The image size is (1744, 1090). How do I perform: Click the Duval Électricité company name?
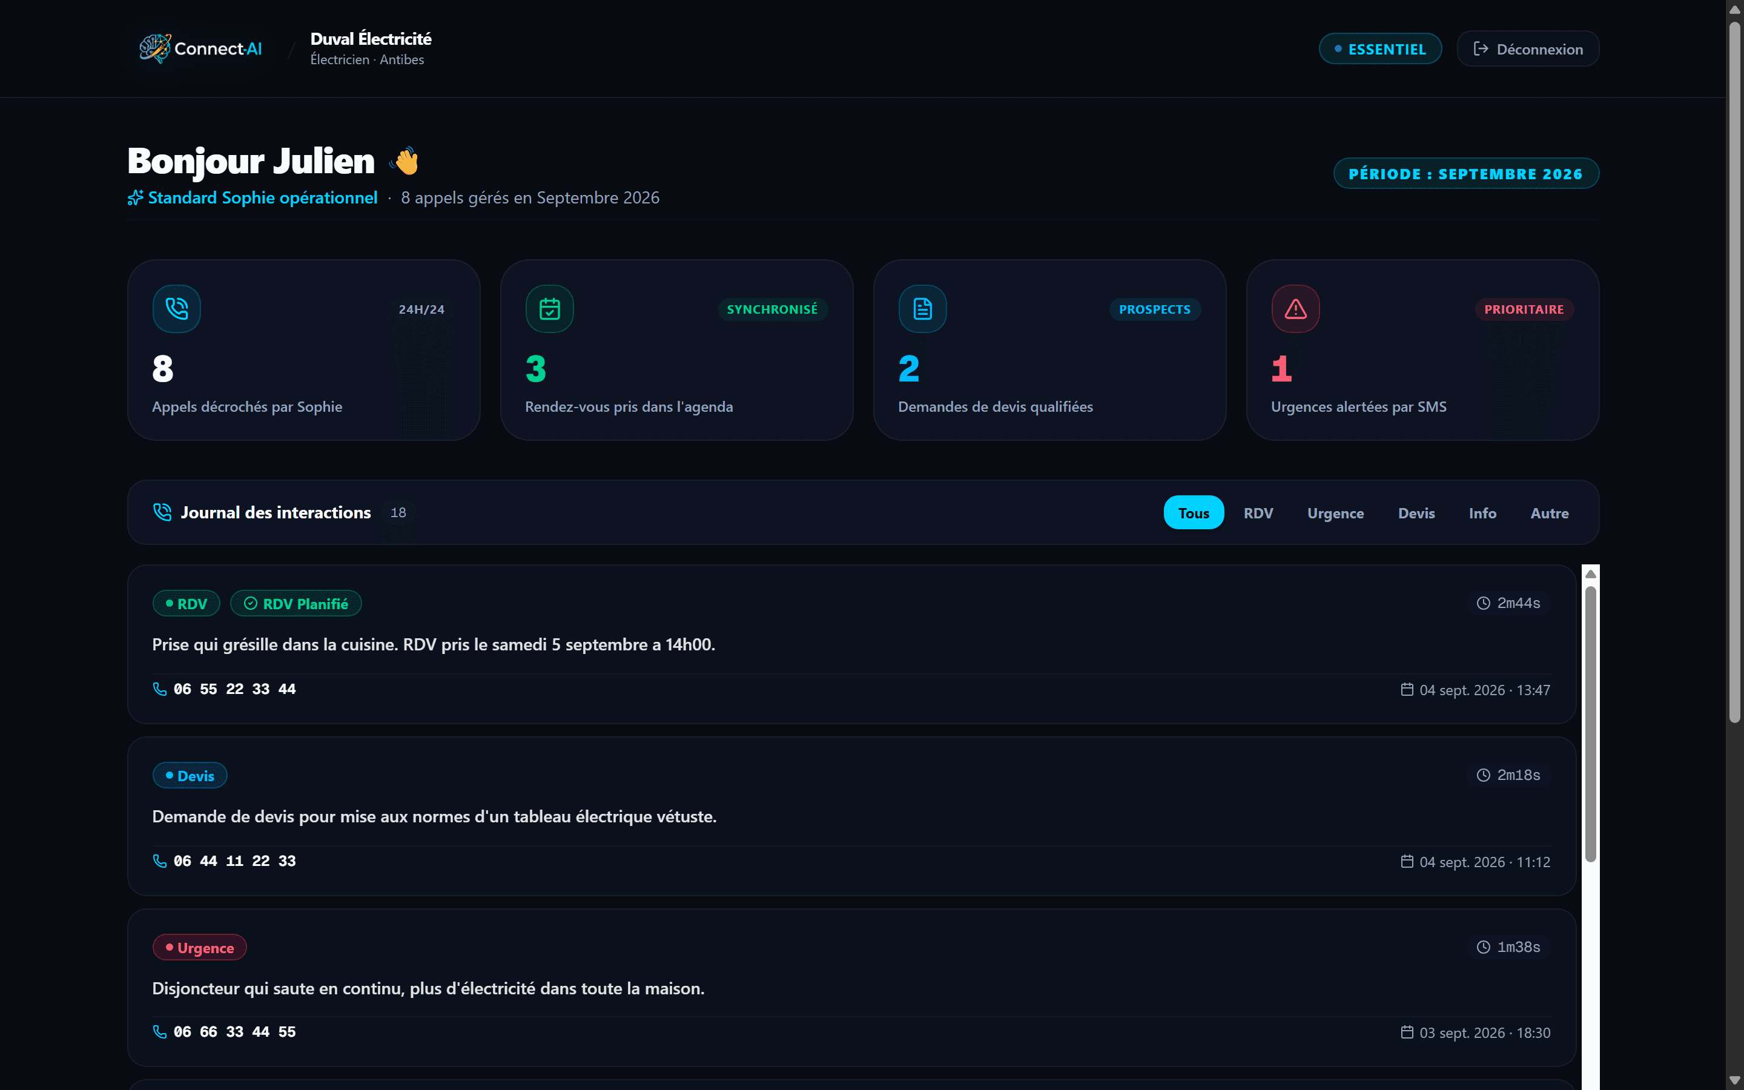point(371,39)
